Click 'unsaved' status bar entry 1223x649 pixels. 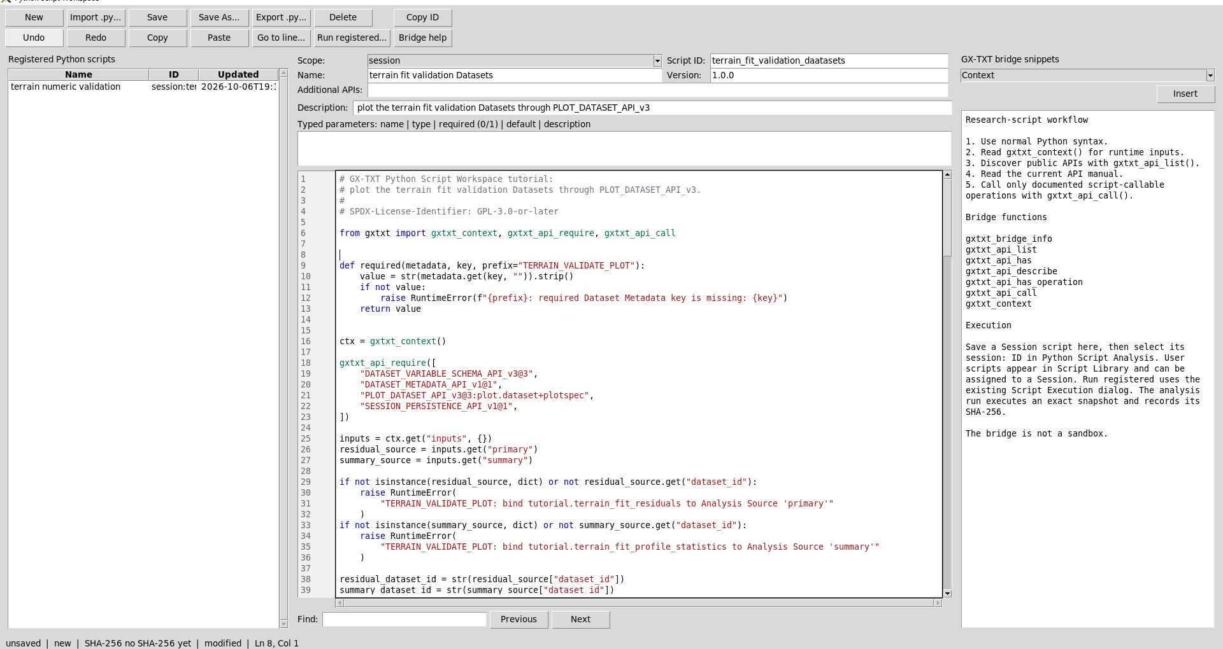click(24, 643)
